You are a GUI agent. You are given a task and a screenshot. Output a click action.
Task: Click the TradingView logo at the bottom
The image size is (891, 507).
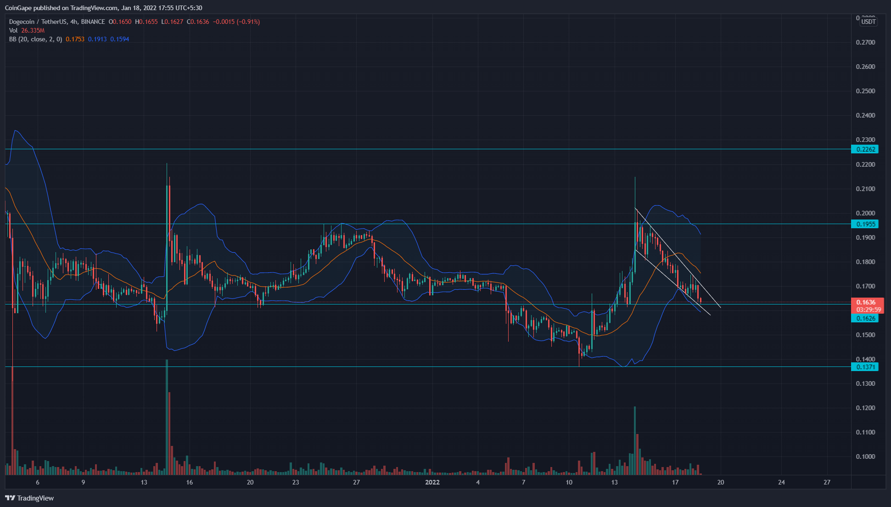(29, 498)
